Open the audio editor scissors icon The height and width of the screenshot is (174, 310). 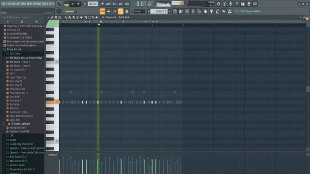pos(224,4)
